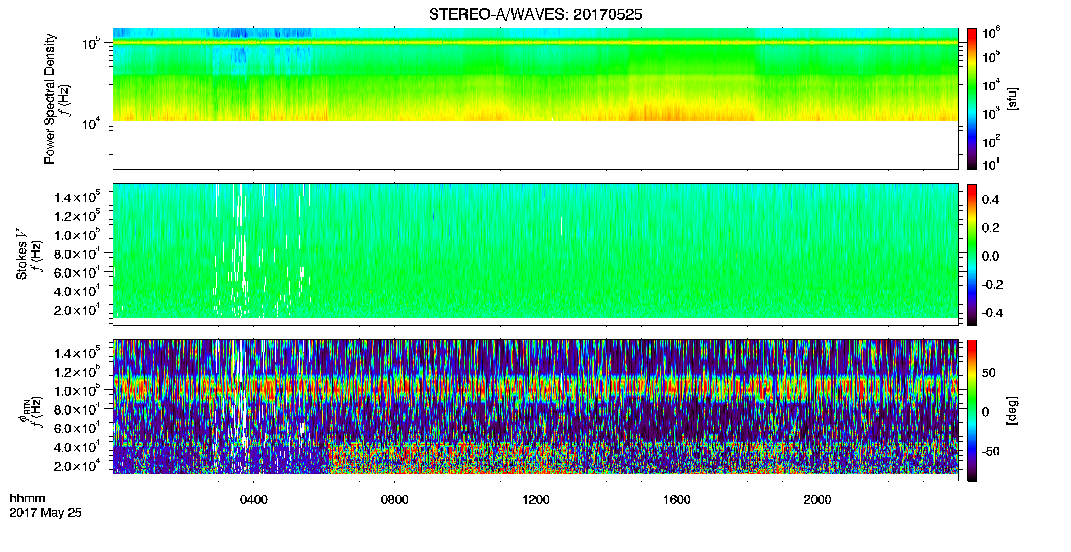Click the empty white area below the power spectrum
This screenshot has height=552, width=1071.
click(535, 145)
